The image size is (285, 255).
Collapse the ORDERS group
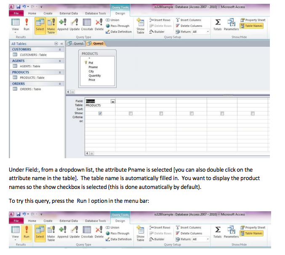[60, 84]
